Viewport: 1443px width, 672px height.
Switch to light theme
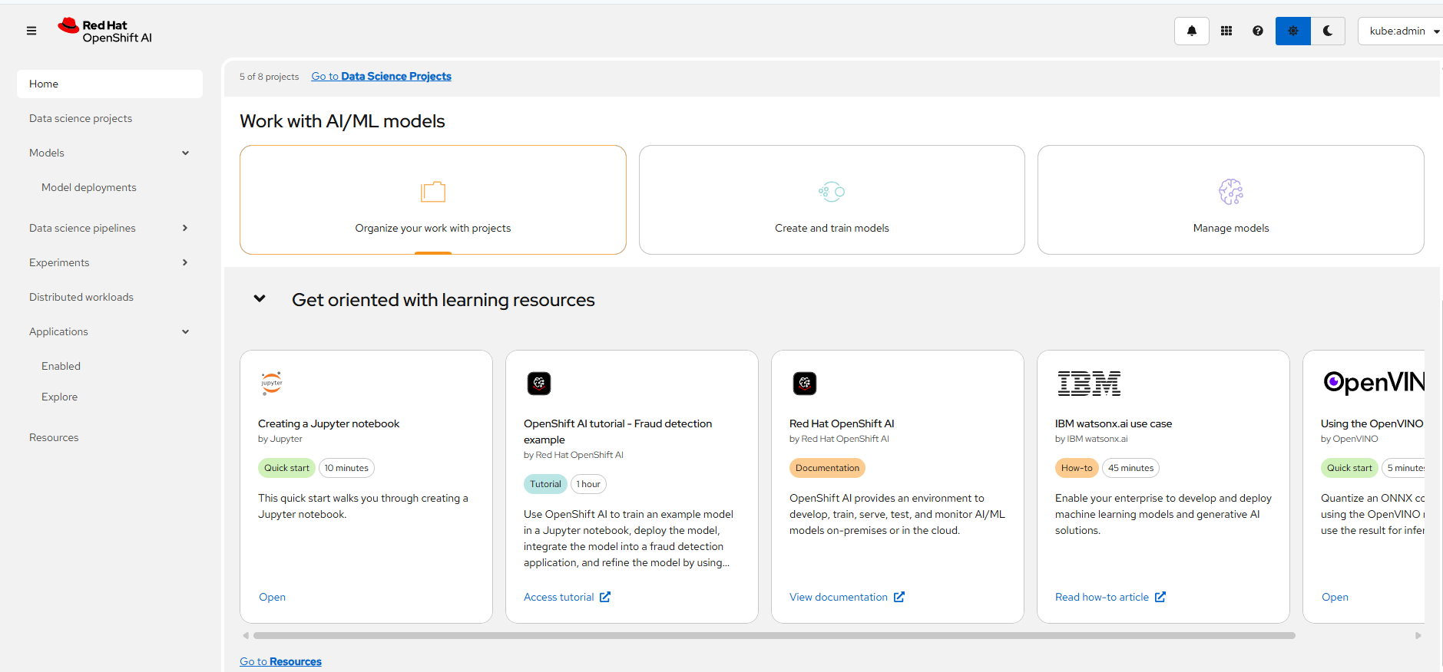point(1292,31)
